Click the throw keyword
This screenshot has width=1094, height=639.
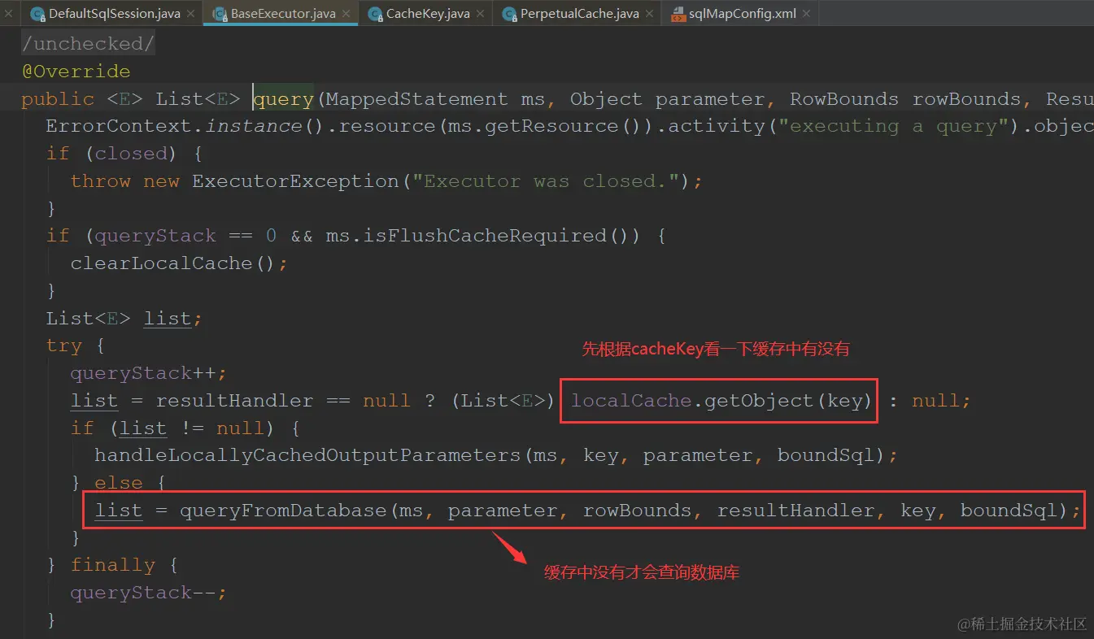point(100,180)
